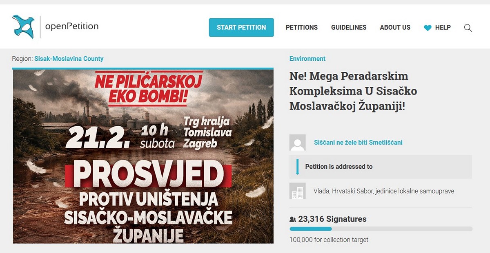This screenshot has height=253, width=490.
Task: Click the Petition is addressed to box
Action: [381, 167]
